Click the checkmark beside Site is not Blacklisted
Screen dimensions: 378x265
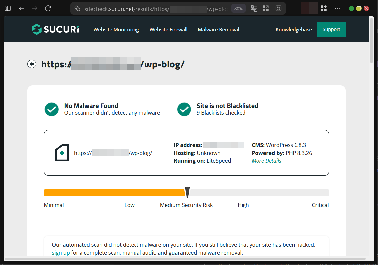[184, 109]
